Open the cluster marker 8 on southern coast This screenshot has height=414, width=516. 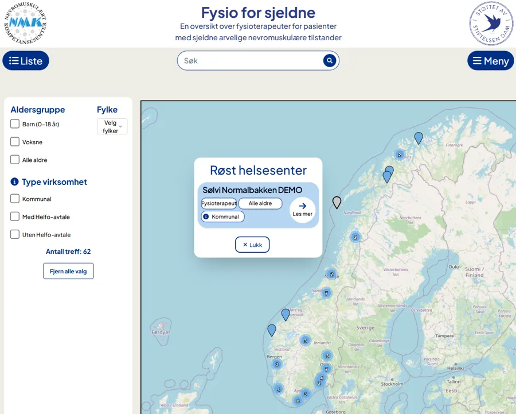[x=298, y=401]
